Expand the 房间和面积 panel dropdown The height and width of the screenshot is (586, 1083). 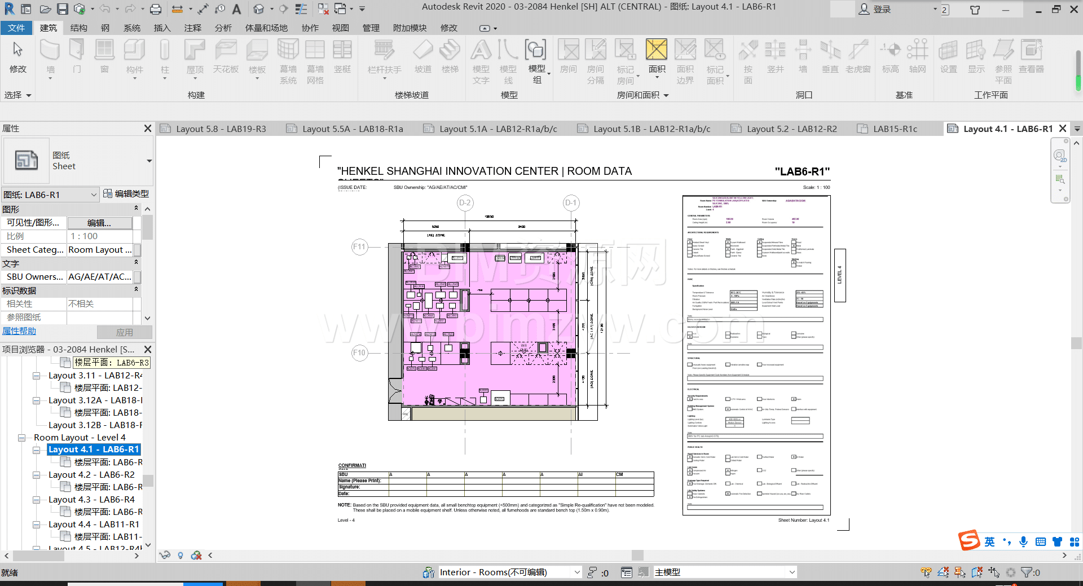click(642, 95)
